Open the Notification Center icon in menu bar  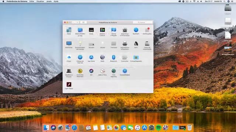point(232,1)
